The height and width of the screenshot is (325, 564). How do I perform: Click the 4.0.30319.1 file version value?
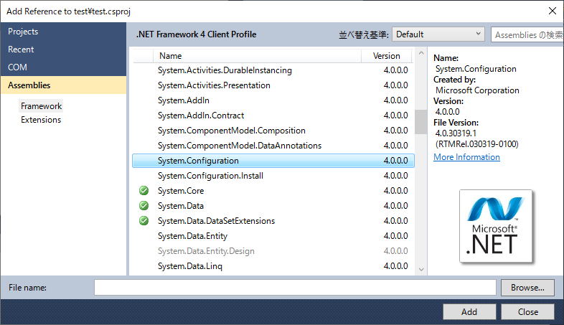(x=456, y=133)
